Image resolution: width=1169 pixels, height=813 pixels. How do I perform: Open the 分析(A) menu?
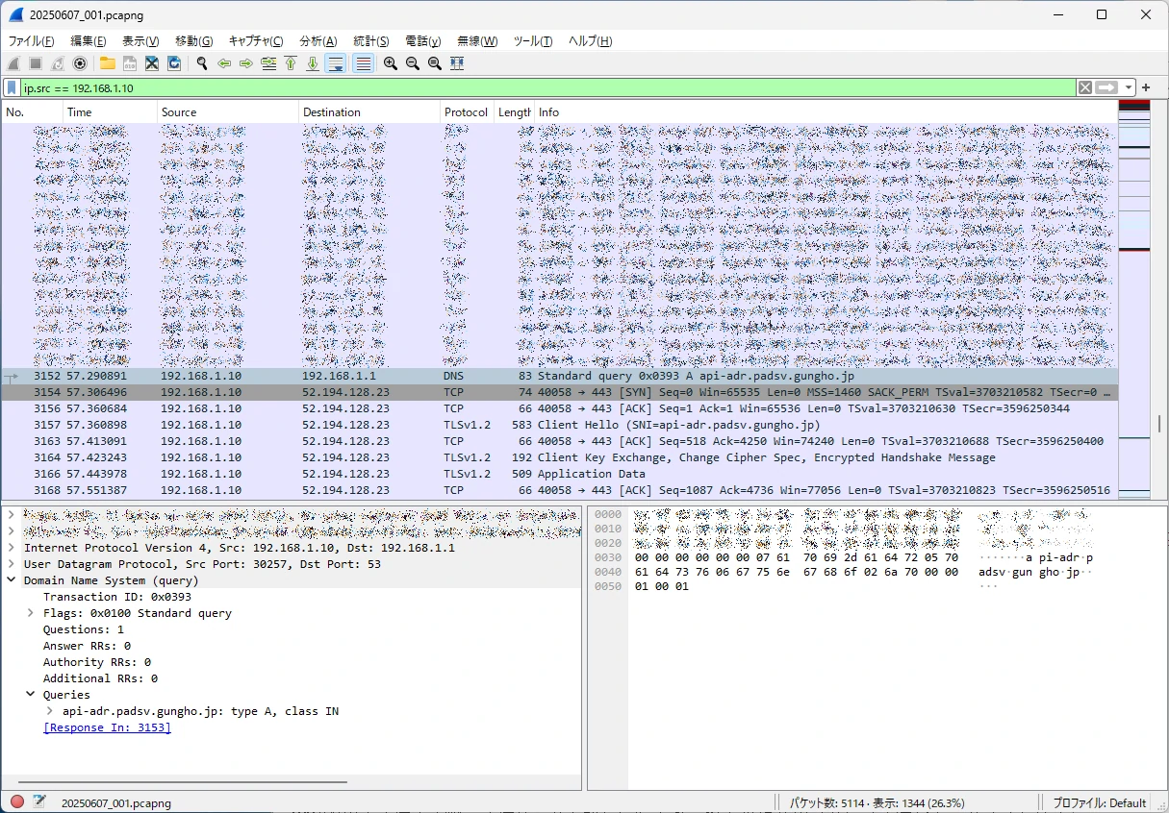click(x=318, y=41)
